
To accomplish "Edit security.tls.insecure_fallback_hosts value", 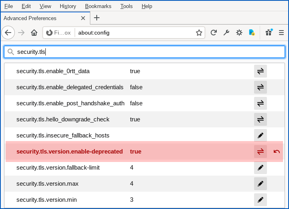I will click(260, 135).
